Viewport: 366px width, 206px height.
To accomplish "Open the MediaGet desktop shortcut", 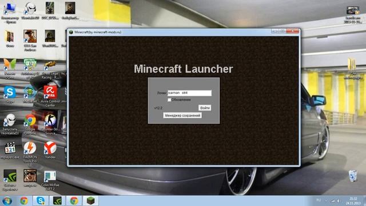I will point(30,95).
